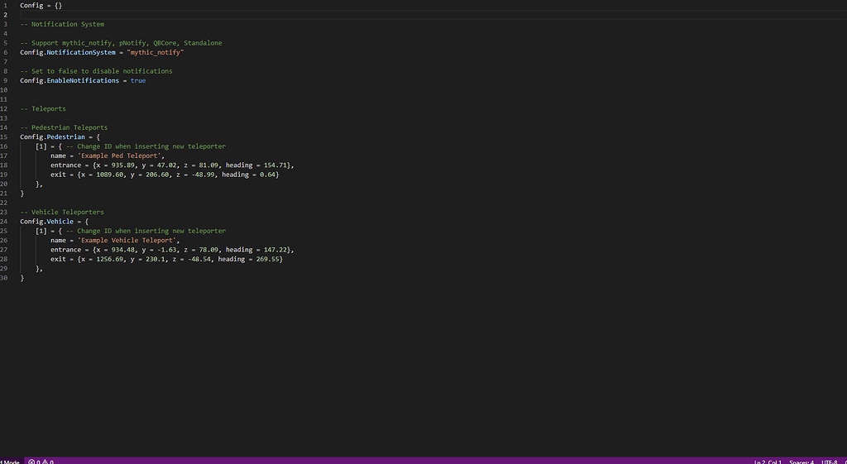
Task: Click the errors count icon in status bar
Action: (x=31, y=462)
